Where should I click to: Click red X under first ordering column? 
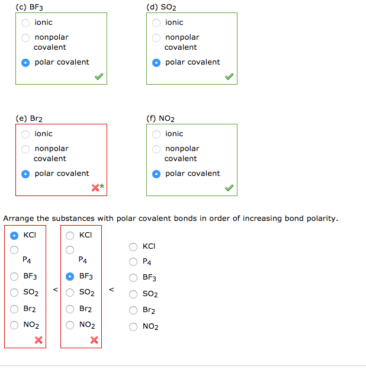click(38, 340)
